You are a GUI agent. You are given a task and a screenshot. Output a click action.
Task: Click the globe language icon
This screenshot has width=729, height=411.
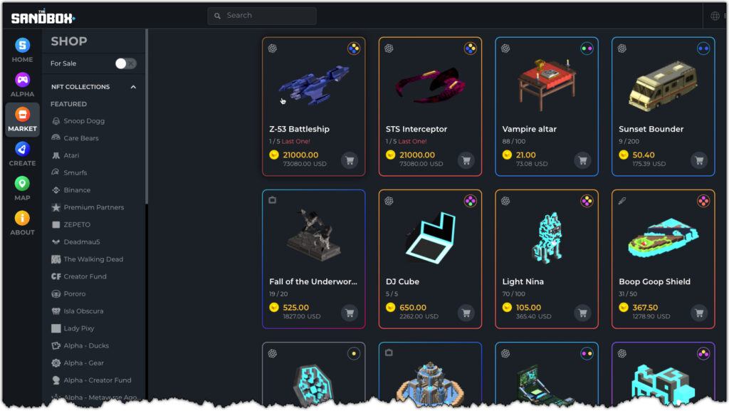coord(715,16)
